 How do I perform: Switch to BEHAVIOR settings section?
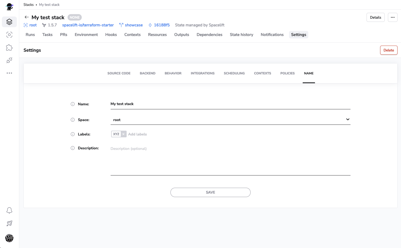click(173, 73)
